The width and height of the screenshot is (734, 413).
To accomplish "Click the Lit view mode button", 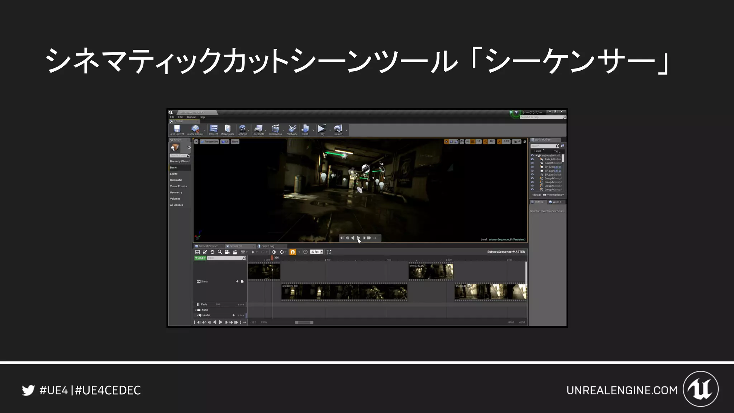I will coord(225,142).
